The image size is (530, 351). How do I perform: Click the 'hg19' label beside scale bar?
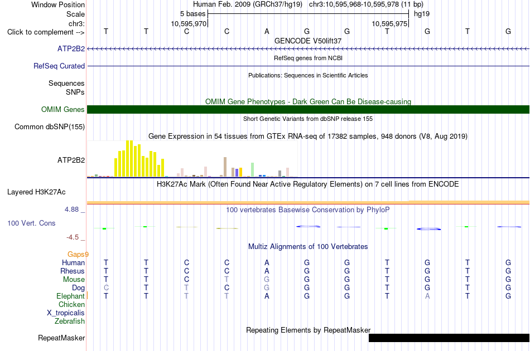[x=422, y=14]
